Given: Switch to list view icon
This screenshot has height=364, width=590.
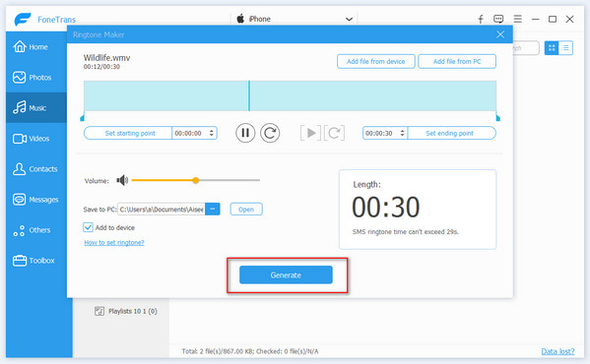Looking at the screenshot, I should pos(565,47).
